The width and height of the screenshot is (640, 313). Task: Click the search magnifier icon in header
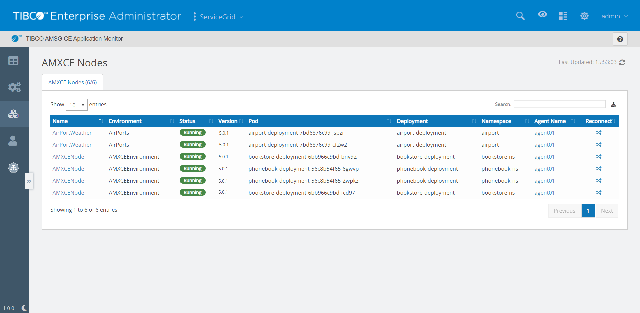520,16
